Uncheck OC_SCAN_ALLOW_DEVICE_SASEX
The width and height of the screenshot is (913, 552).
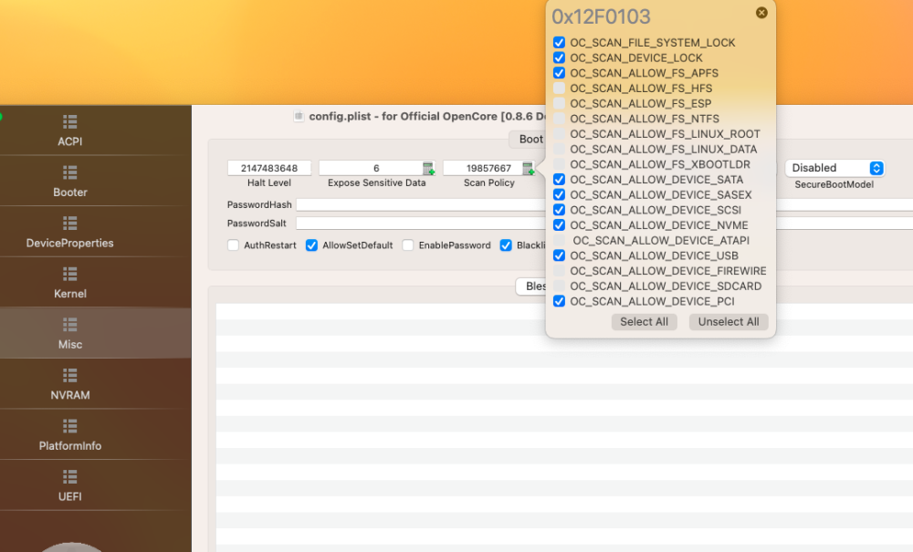point(559,194)
